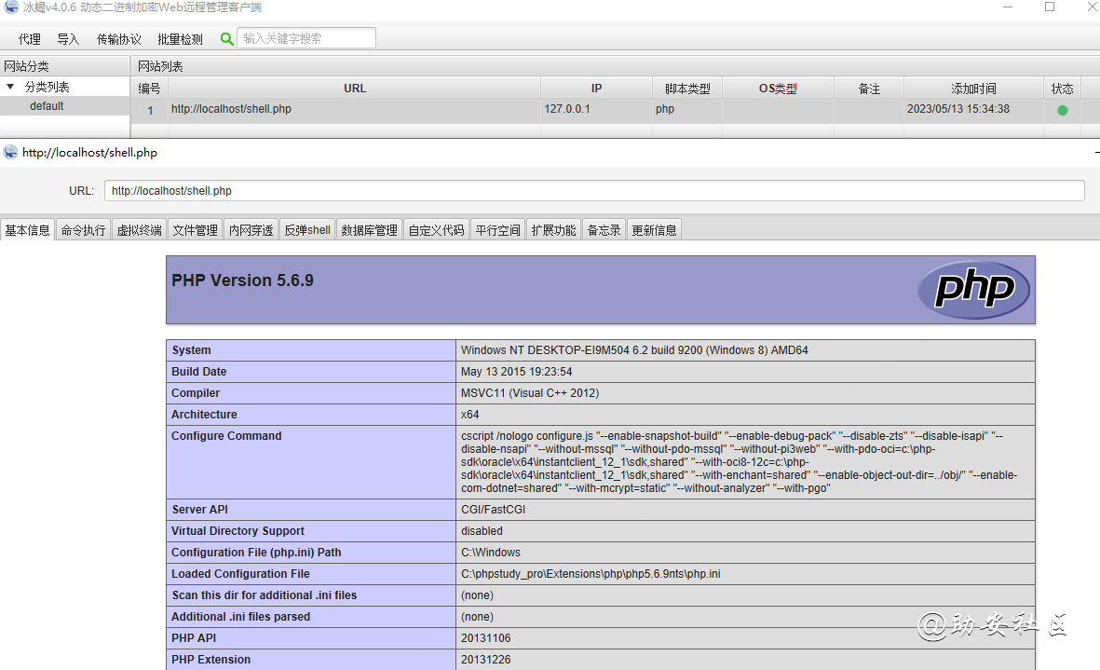This screenshot has height=670, width=1100.
Task: Click the 编号 column header
Action: tap(149, 89)
